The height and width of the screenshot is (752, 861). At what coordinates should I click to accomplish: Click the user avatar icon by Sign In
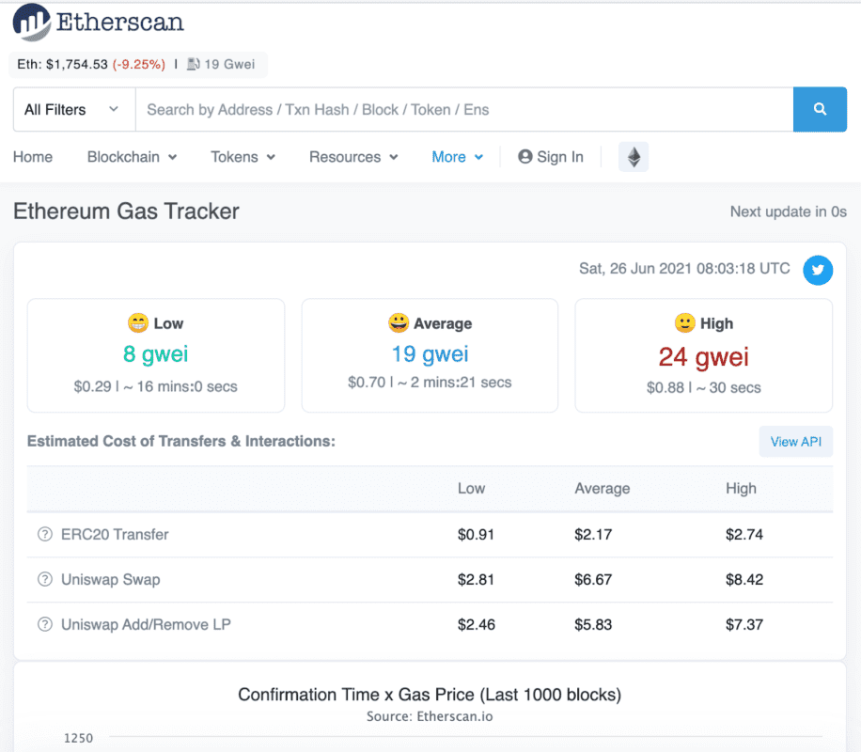tap(524, 157)
